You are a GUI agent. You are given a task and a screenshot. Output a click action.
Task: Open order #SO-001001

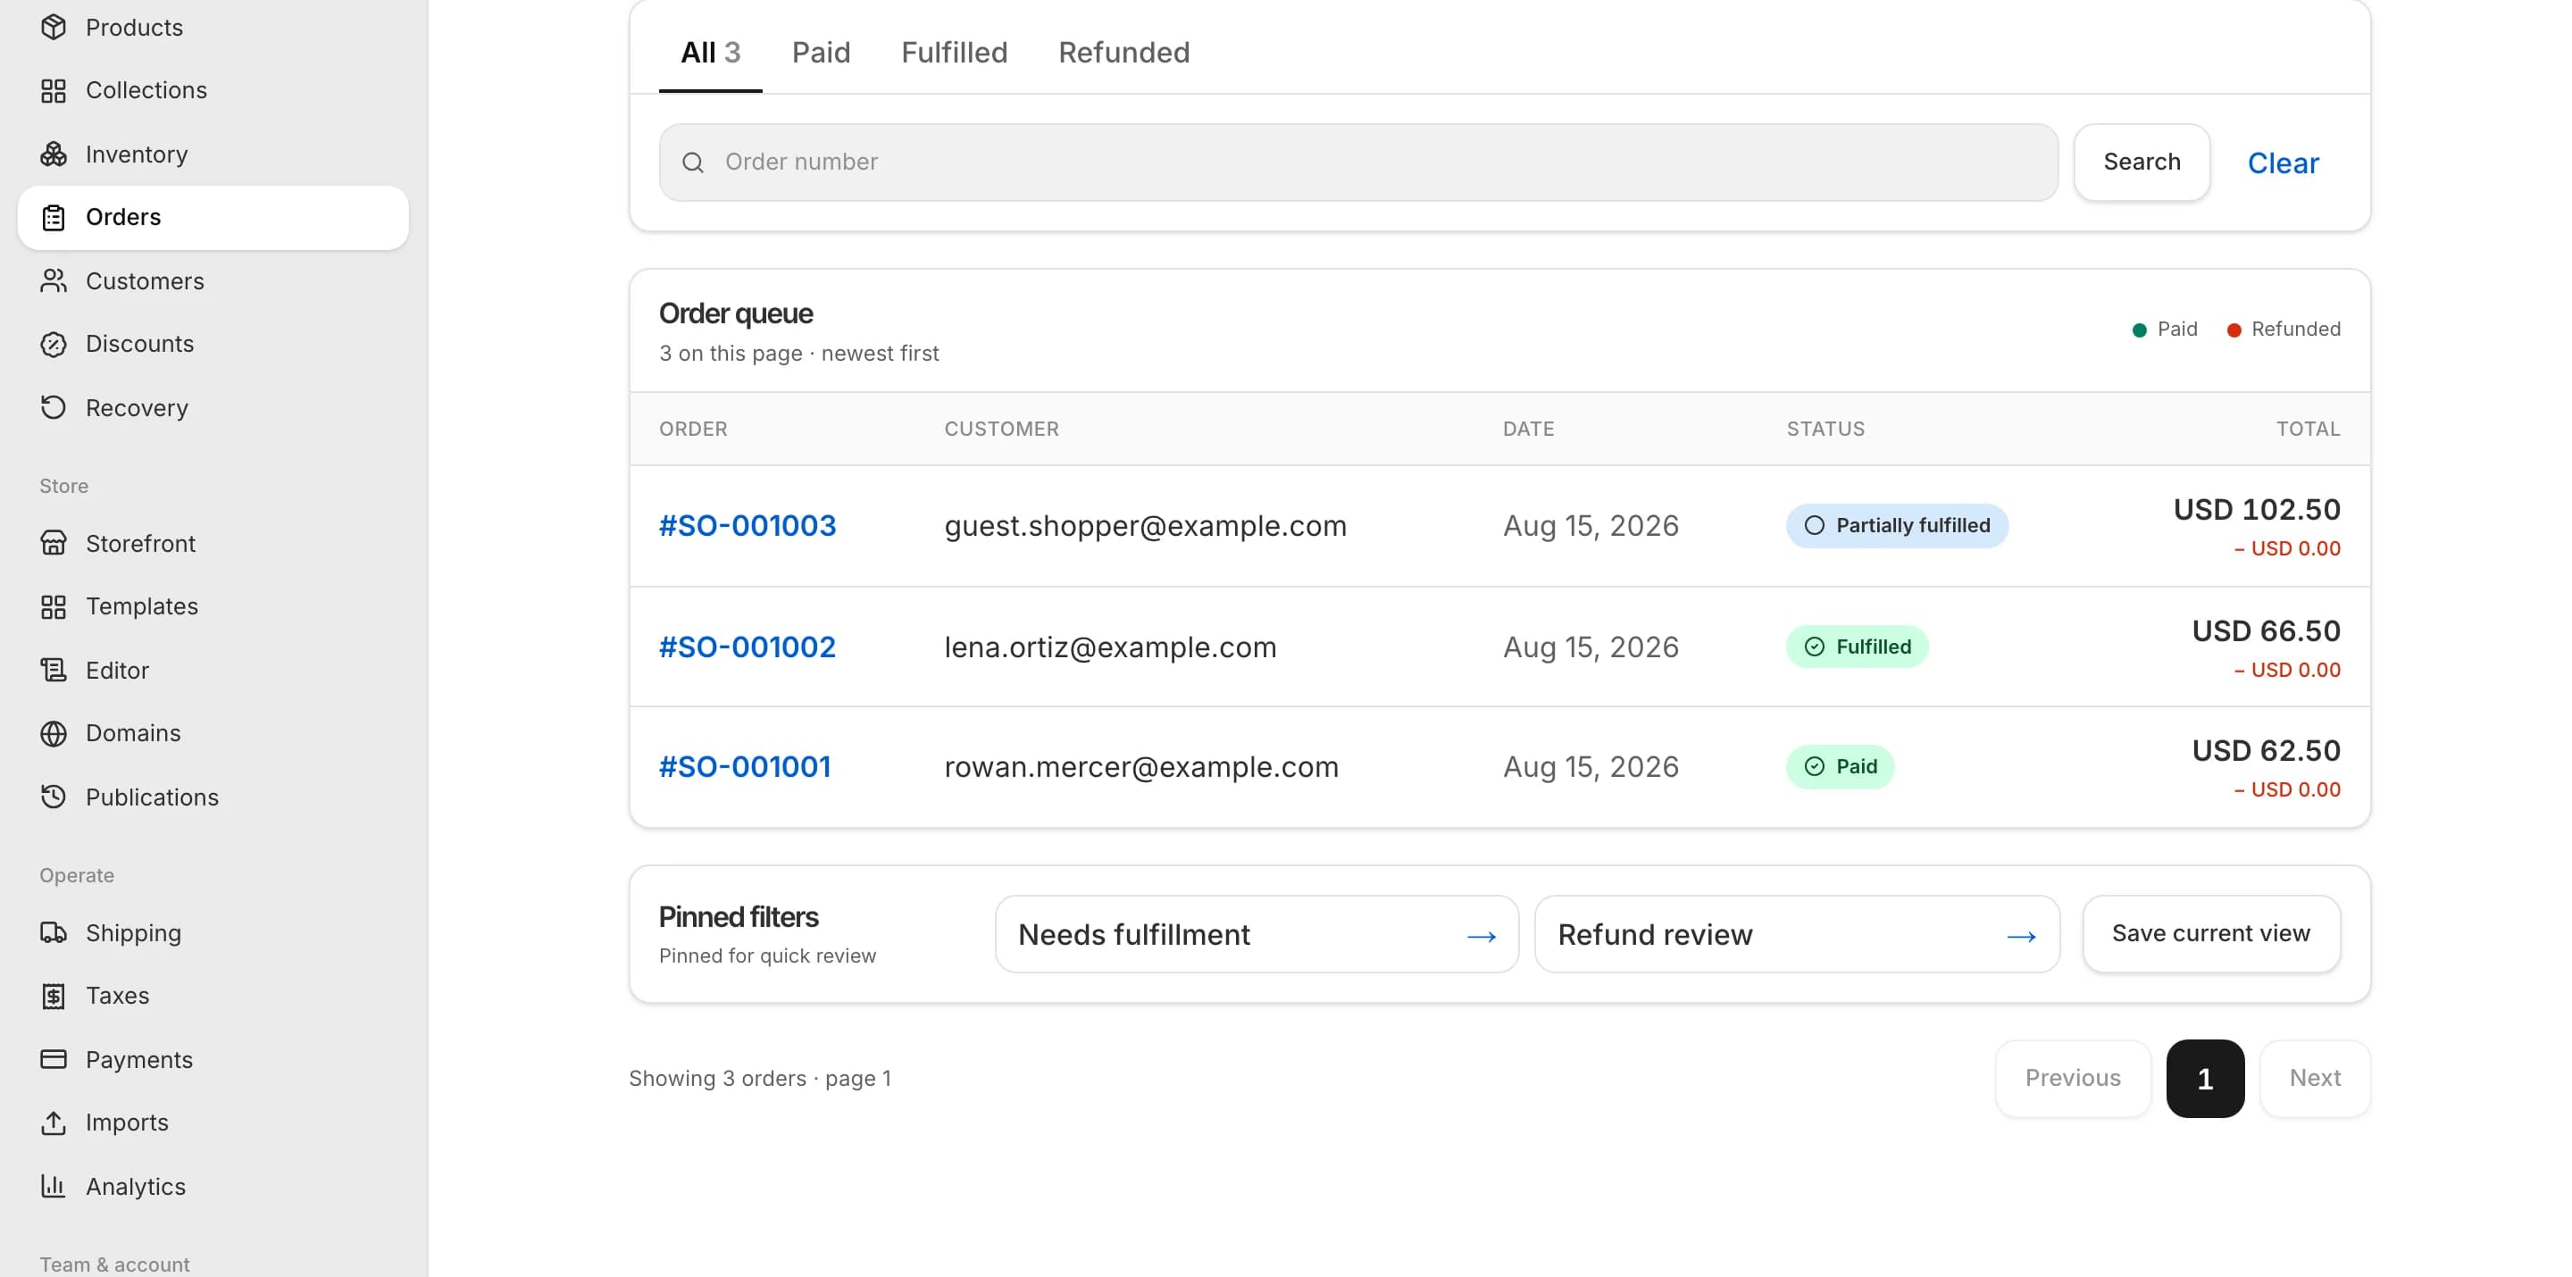click(745, 767)
